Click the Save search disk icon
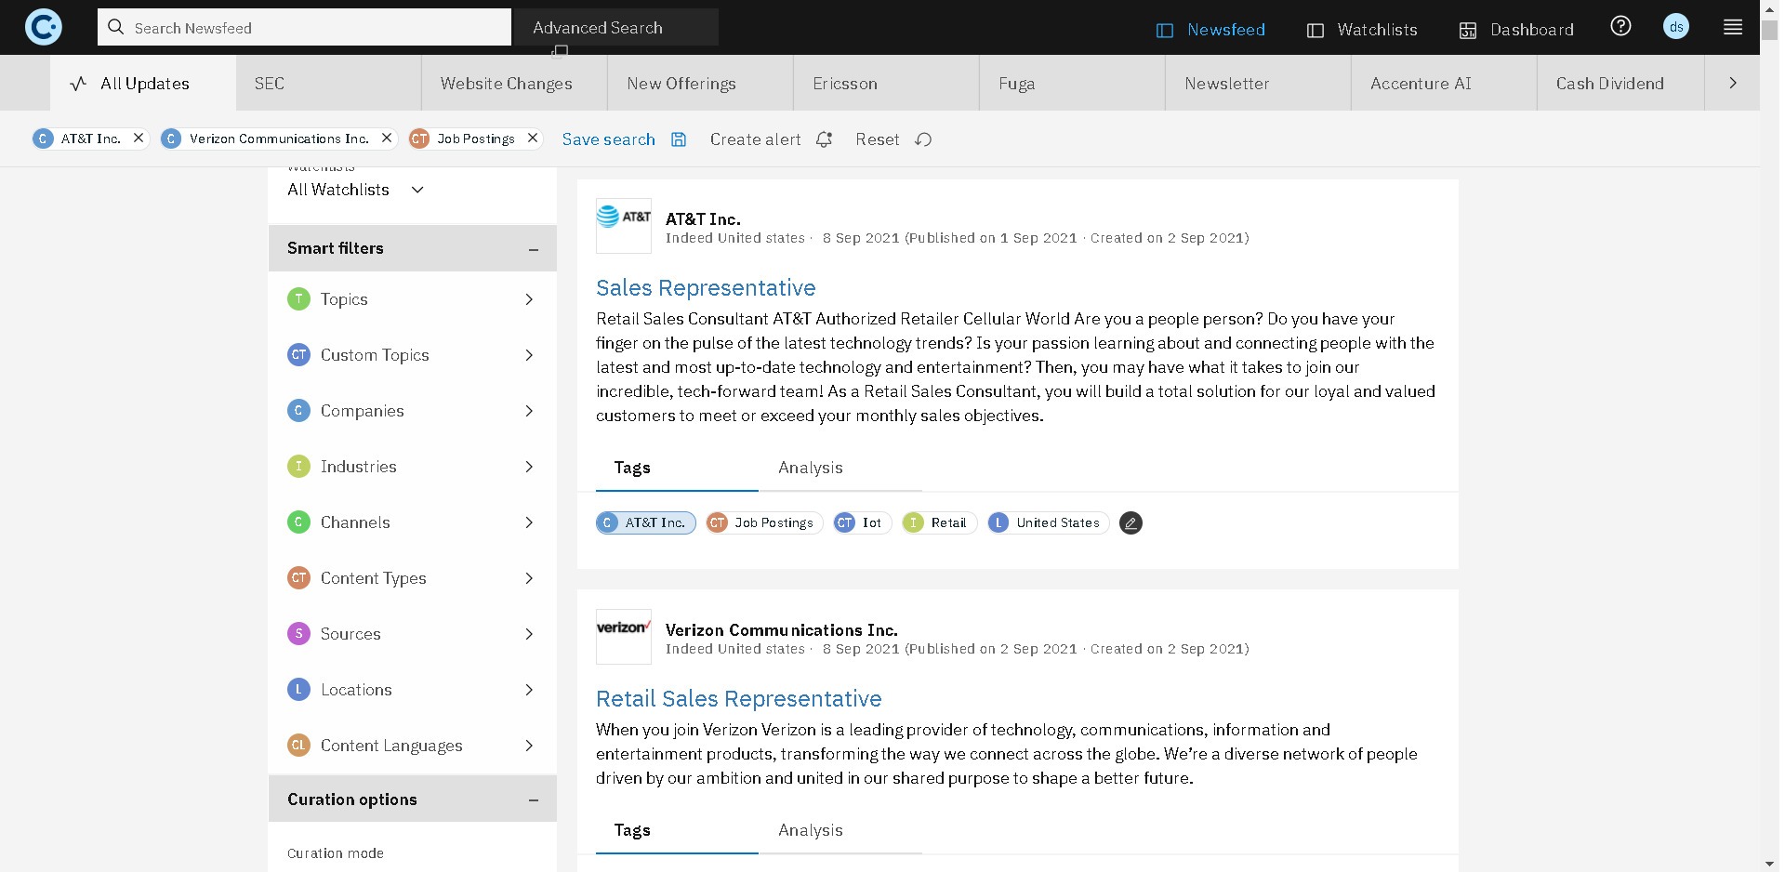This screenshot has width=1785, height=872. (x=679, y=139)
